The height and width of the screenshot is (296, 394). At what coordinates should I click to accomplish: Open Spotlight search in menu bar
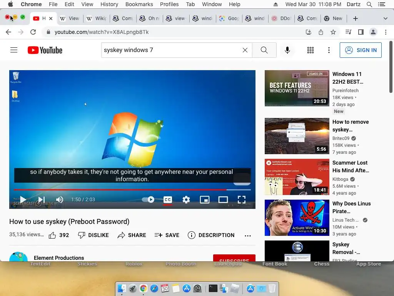click(x=369, y=4)
